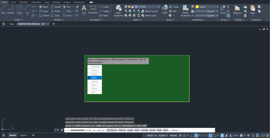Image resolution: width=270 pixels, height=138 pixels.
Task: Click the Create block button
Action: (x=174, y=7)
